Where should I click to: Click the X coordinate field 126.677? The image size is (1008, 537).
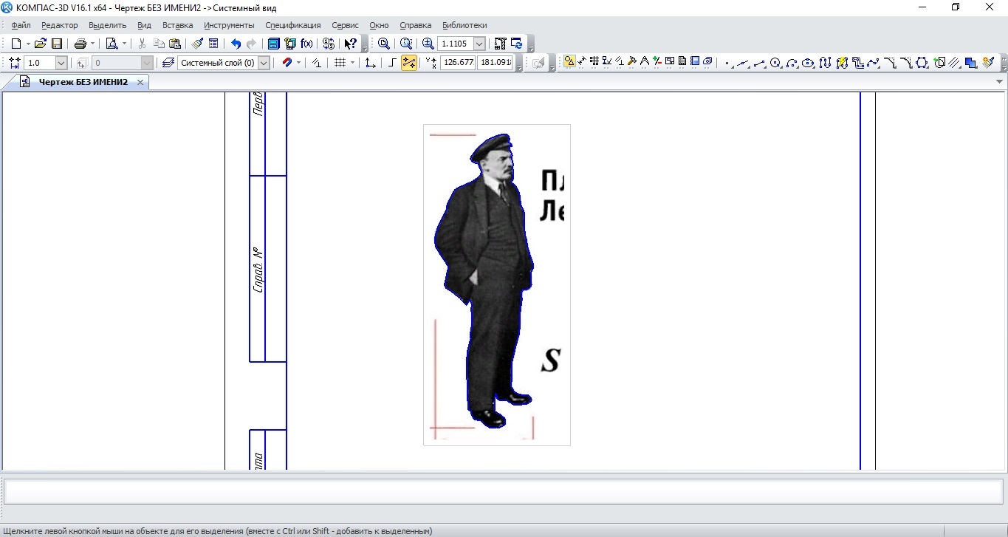point(458,64)
